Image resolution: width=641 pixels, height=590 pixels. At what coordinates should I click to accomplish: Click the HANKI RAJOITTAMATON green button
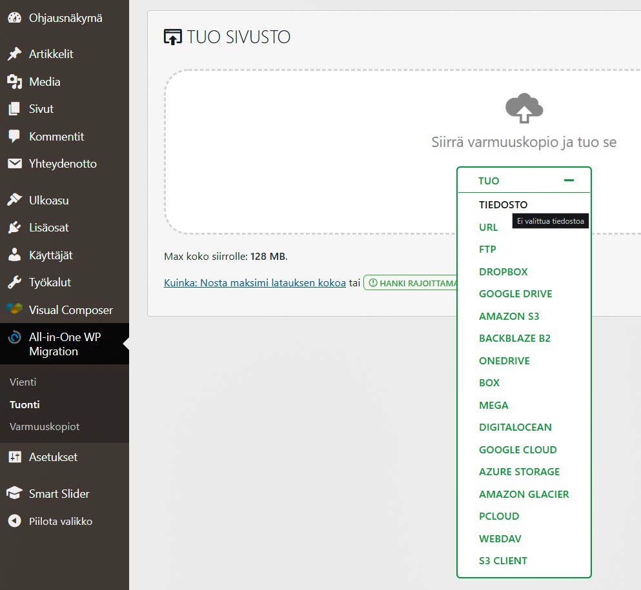click(411, 283)
